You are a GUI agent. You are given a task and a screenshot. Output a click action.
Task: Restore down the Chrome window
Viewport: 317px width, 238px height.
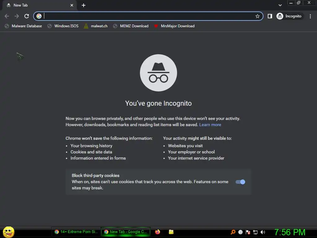298,3
